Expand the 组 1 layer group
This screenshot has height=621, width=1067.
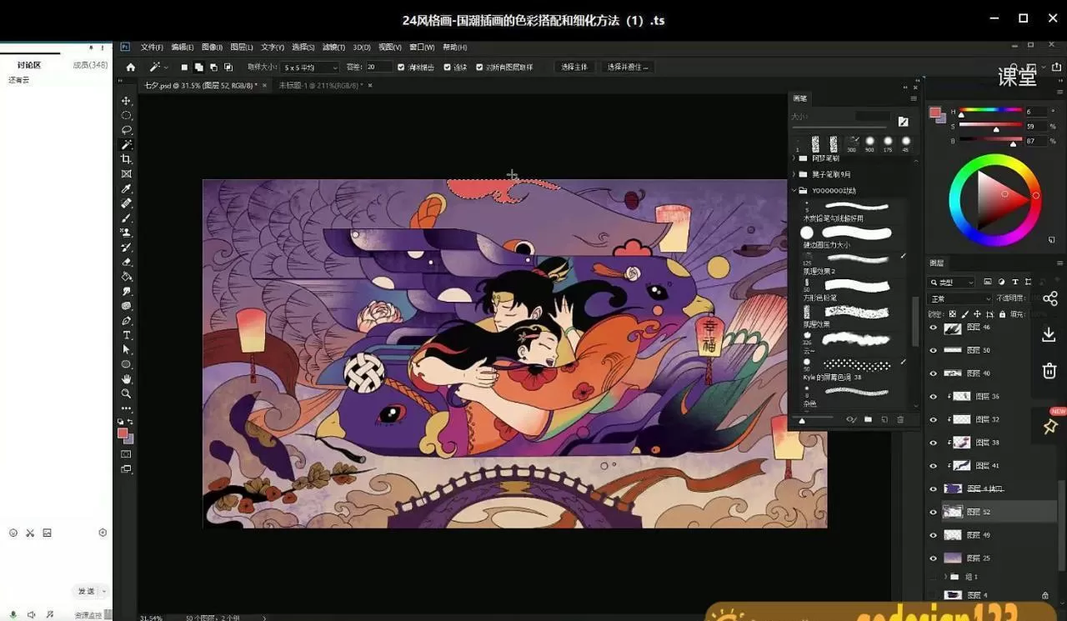click(x=944, y=575)
